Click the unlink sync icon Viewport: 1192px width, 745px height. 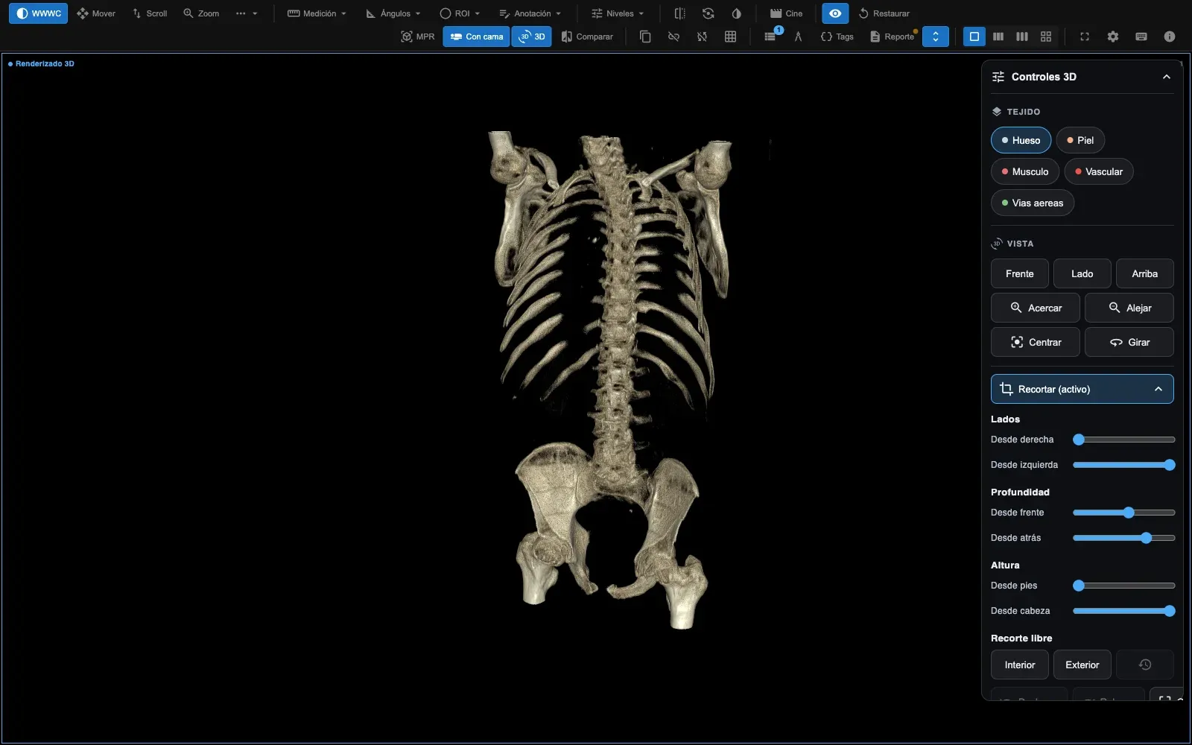click(x=673, y=37)
